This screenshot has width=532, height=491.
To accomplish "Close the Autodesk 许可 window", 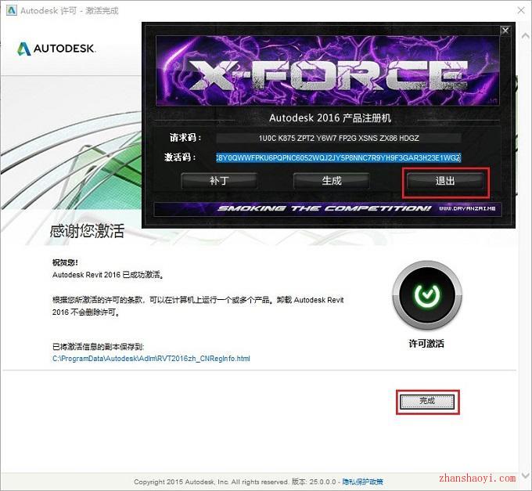I will (x=521, y=10).
